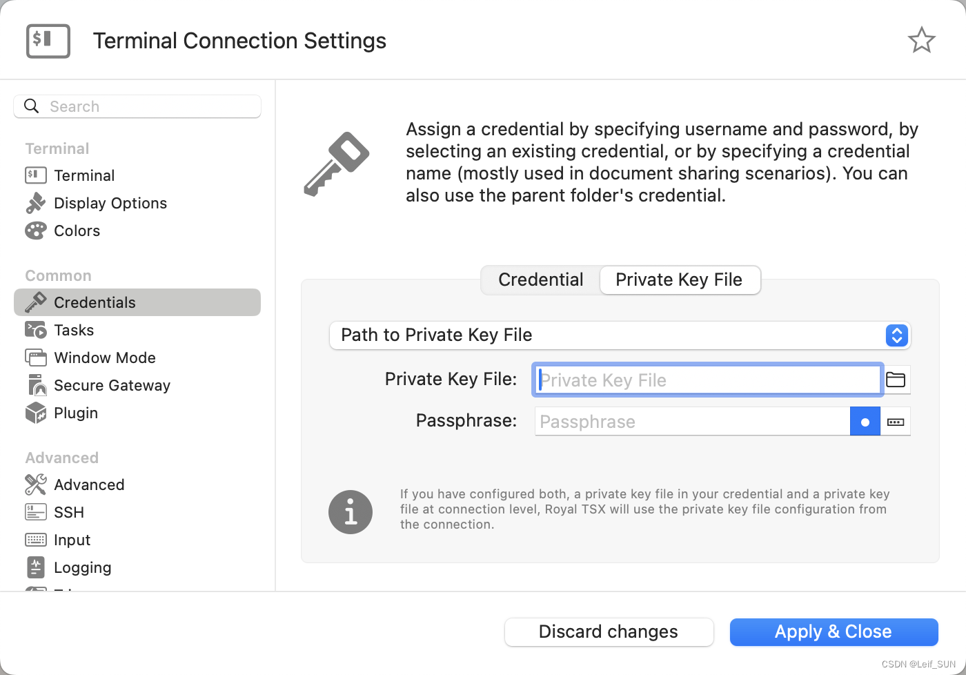Open the Plugin cube icon

tap(35, 413)
